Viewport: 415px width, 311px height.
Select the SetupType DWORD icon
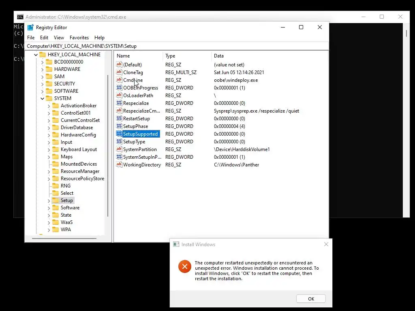coord(119,141)
